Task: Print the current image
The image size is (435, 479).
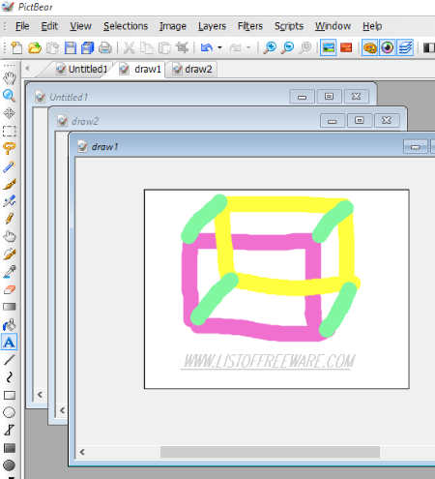Action: [x=104, y=47]
